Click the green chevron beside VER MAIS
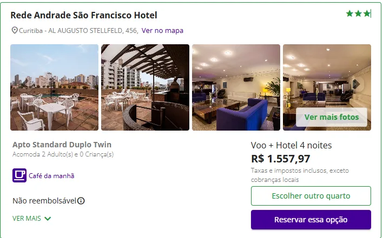 click(x=48, y=219)
